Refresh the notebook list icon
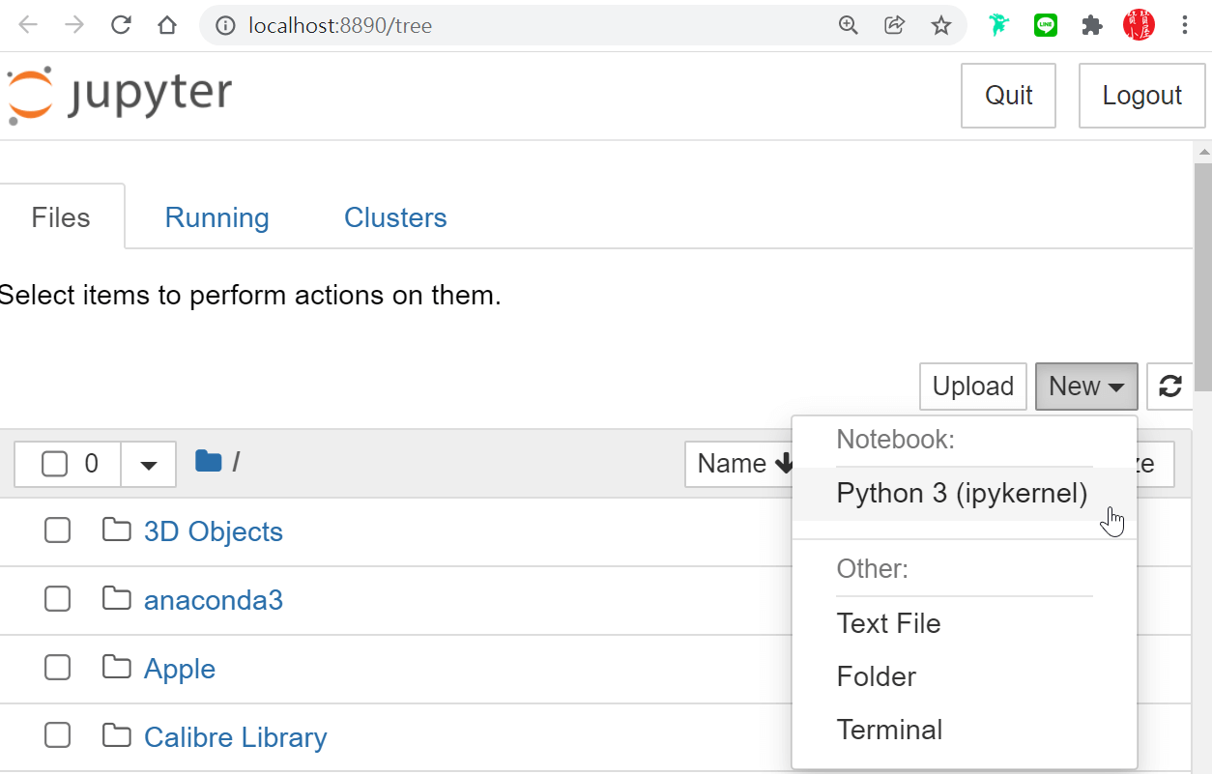Screen dimensions: 1212x774 click(1169, 387)
